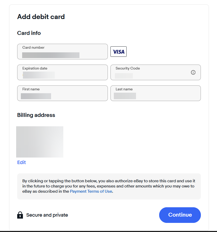This screenshot has height=232, width=217.
Task: Click the VISA card brand logo
Action: pyautogui.click(x=119, y=52)
